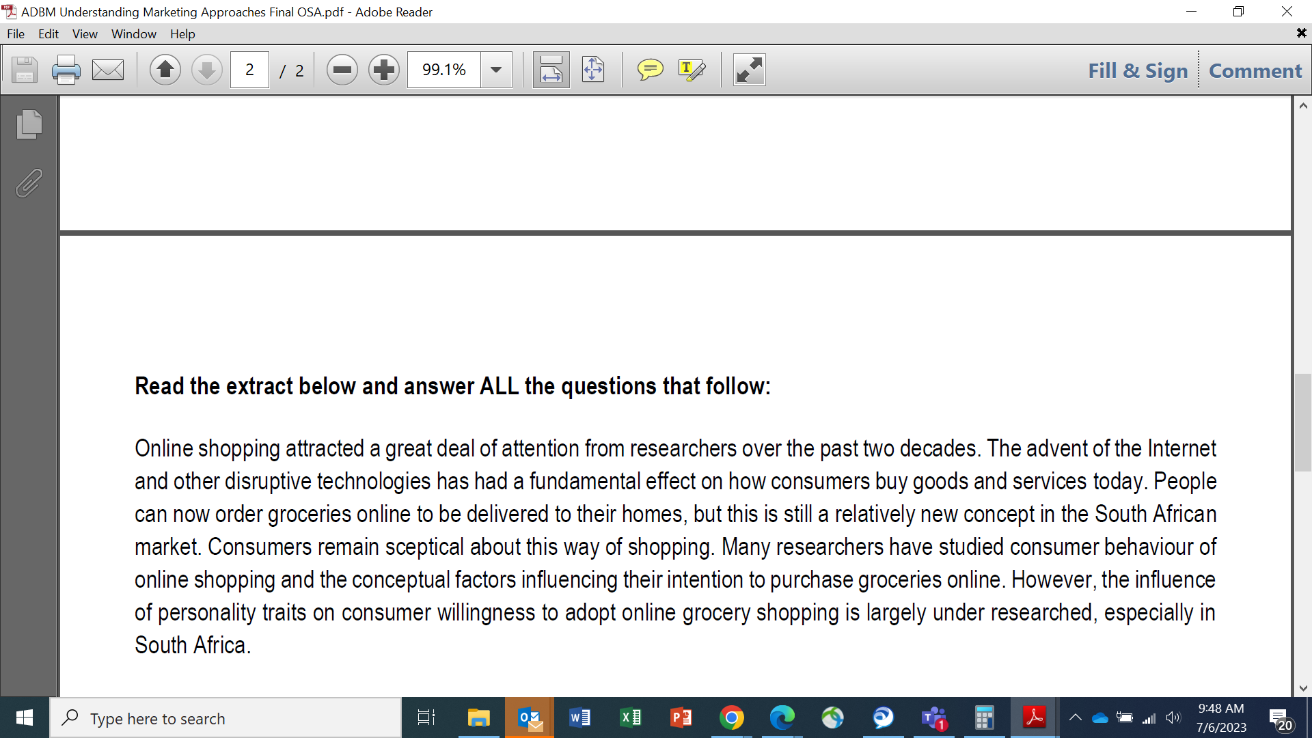Open Outlook from taskbar
This screenshot has width=1312, height=738.
530,717
